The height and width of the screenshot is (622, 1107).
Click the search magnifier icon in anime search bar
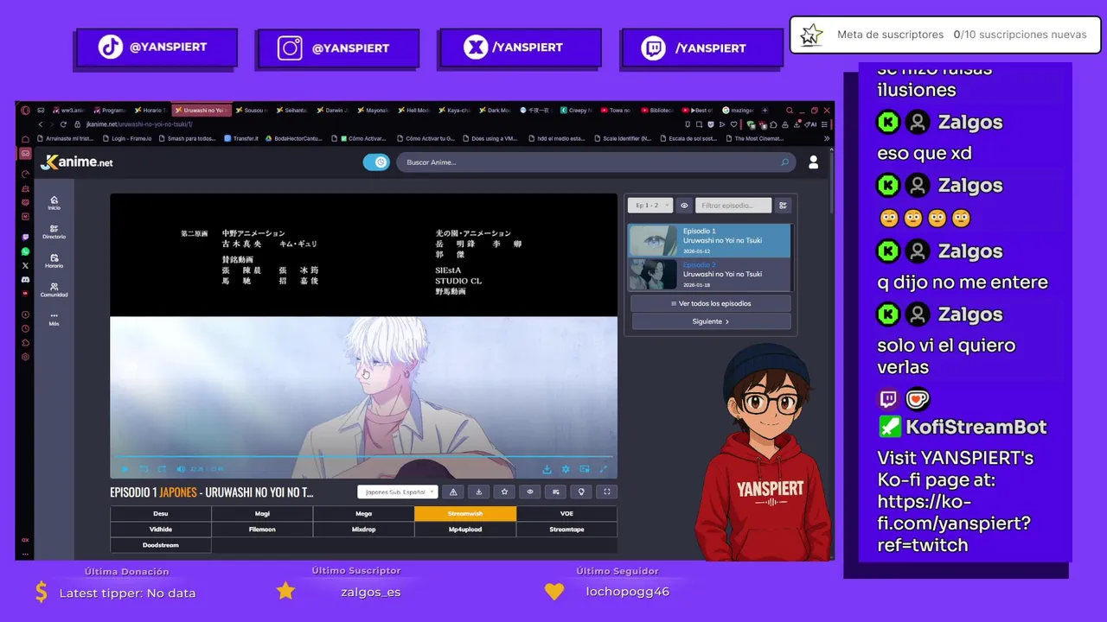point(784,162)
